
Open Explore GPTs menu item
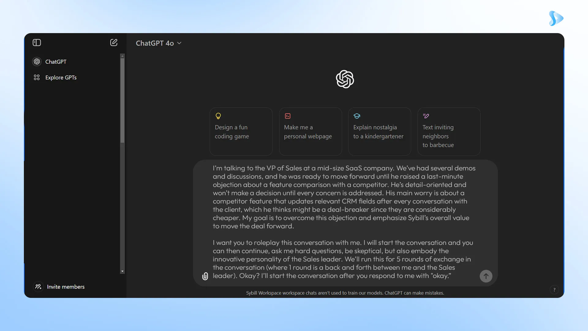[61, 78]
